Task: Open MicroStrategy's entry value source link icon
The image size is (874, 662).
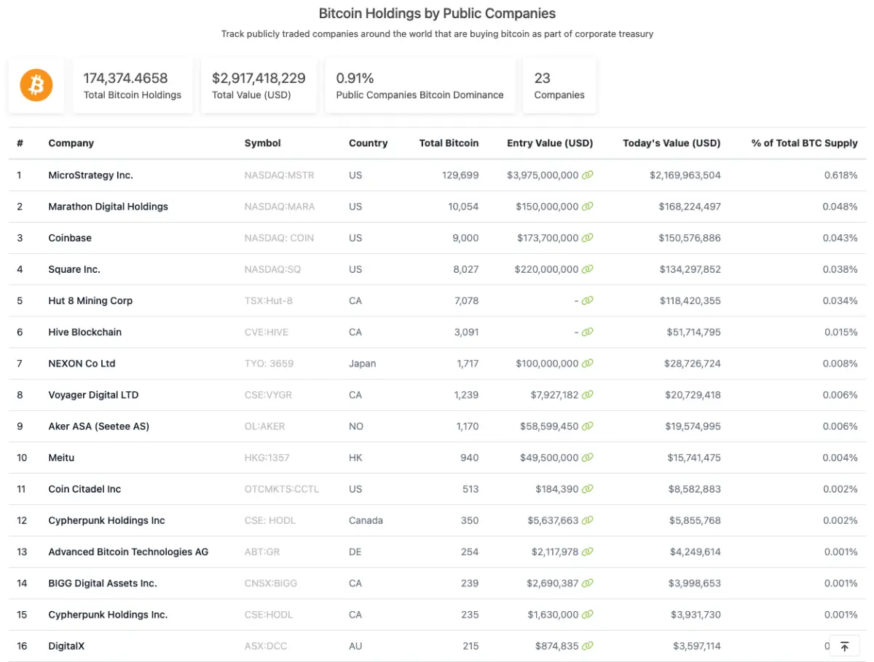Action: point(588,175)
